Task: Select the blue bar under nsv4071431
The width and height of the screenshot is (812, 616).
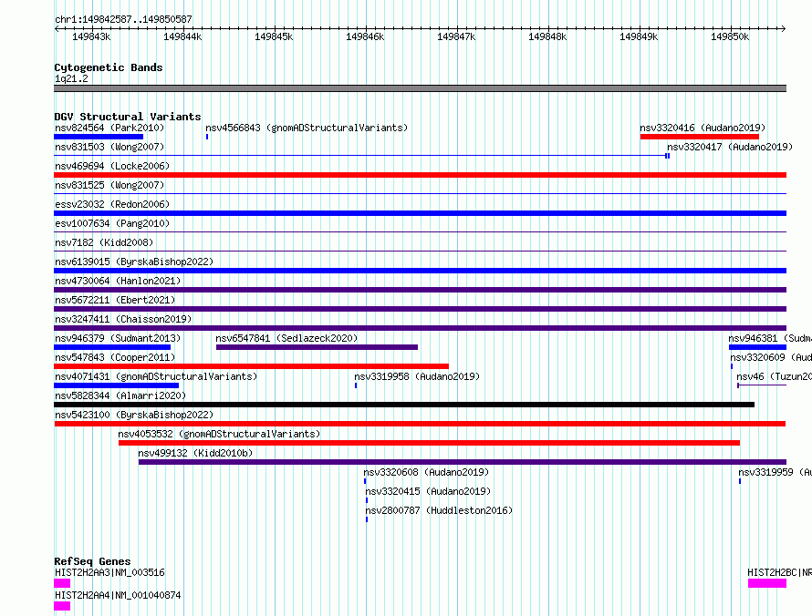Action: tap(116, 385)
